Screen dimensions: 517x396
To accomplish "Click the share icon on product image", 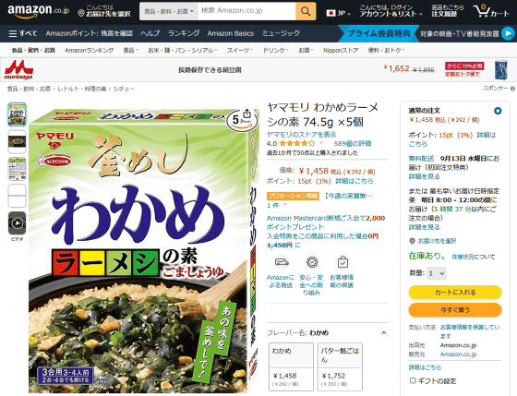I will tap(246, 114).
